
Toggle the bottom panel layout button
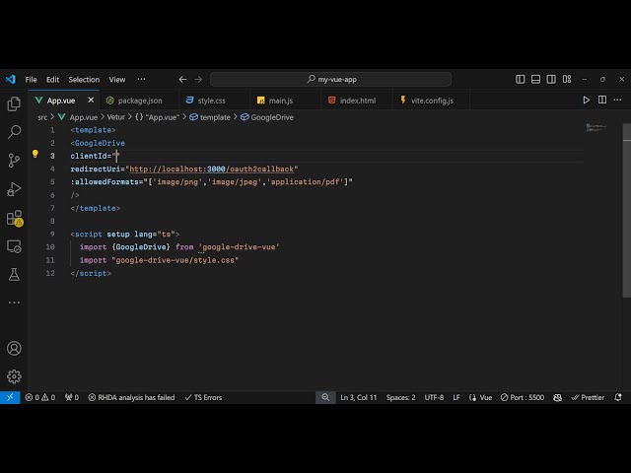pos(534,79)
